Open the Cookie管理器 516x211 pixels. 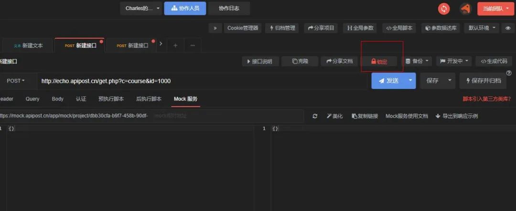243,28
